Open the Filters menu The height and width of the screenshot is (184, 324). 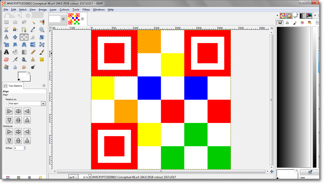(86, 10)
